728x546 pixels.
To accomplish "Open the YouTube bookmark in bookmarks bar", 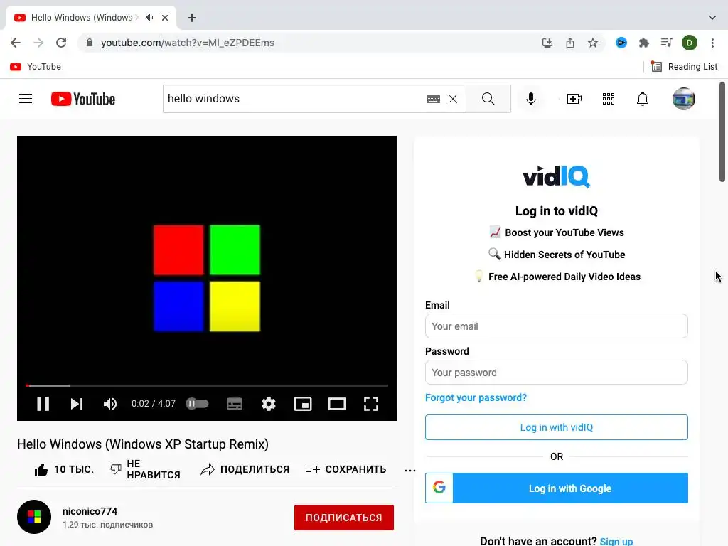I will click(x=36, y=66).
